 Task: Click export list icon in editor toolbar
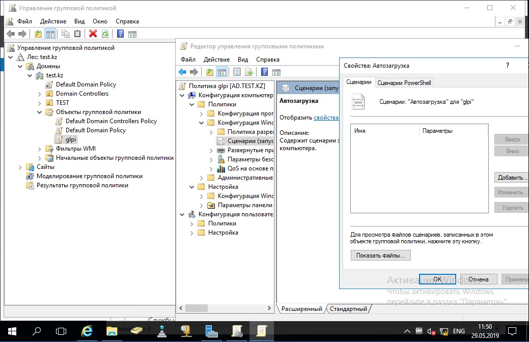click(x=249, y=72)
